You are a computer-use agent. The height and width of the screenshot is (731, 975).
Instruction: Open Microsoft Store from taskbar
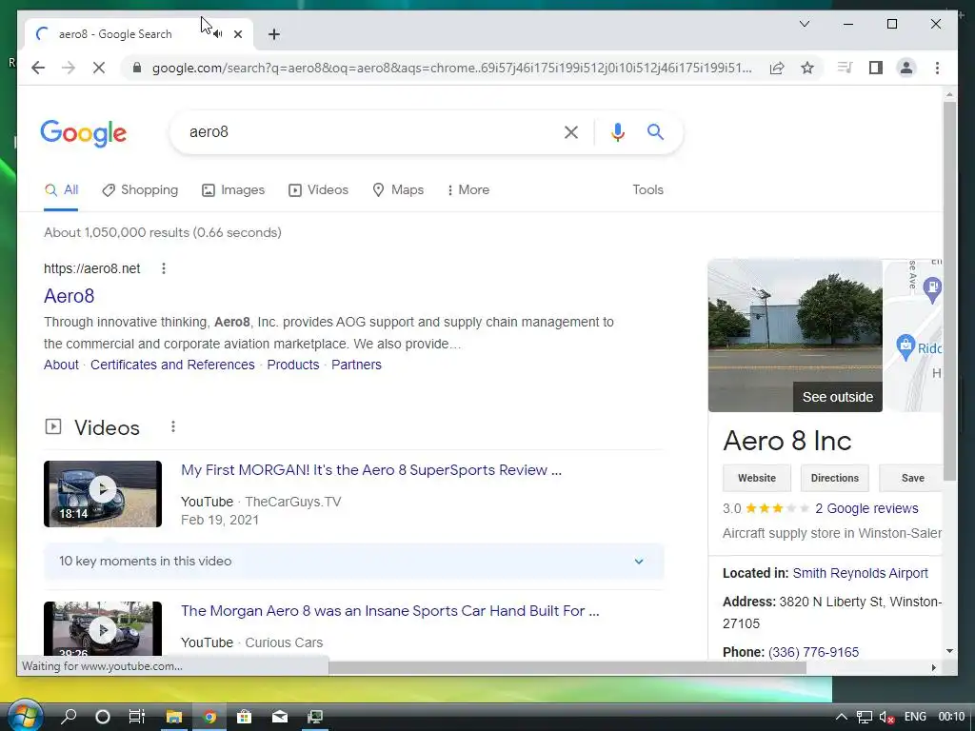[245, 717]
